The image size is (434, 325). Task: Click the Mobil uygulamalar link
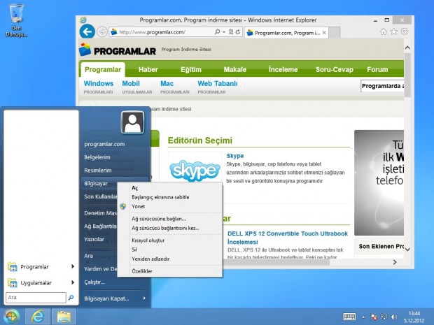click(136, 87)
